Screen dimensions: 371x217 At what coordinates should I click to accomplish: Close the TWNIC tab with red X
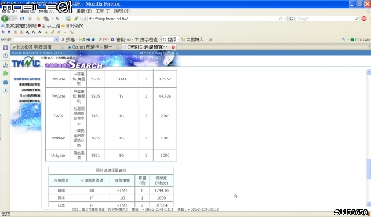click(173, 47)
